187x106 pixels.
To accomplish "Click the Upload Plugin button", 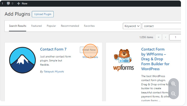I will coord(43,14).
